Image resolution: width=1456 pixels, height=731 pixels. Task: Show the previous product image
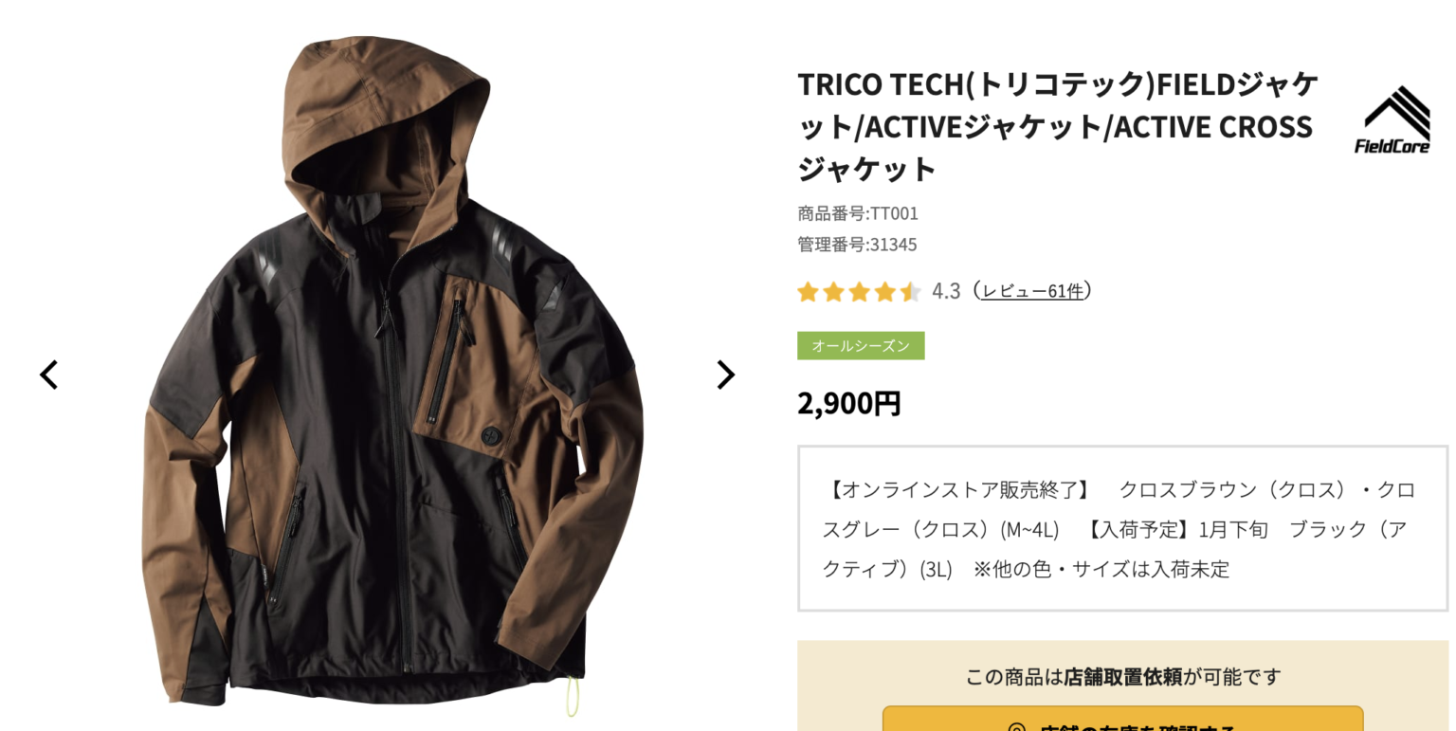tap(48, 375)
